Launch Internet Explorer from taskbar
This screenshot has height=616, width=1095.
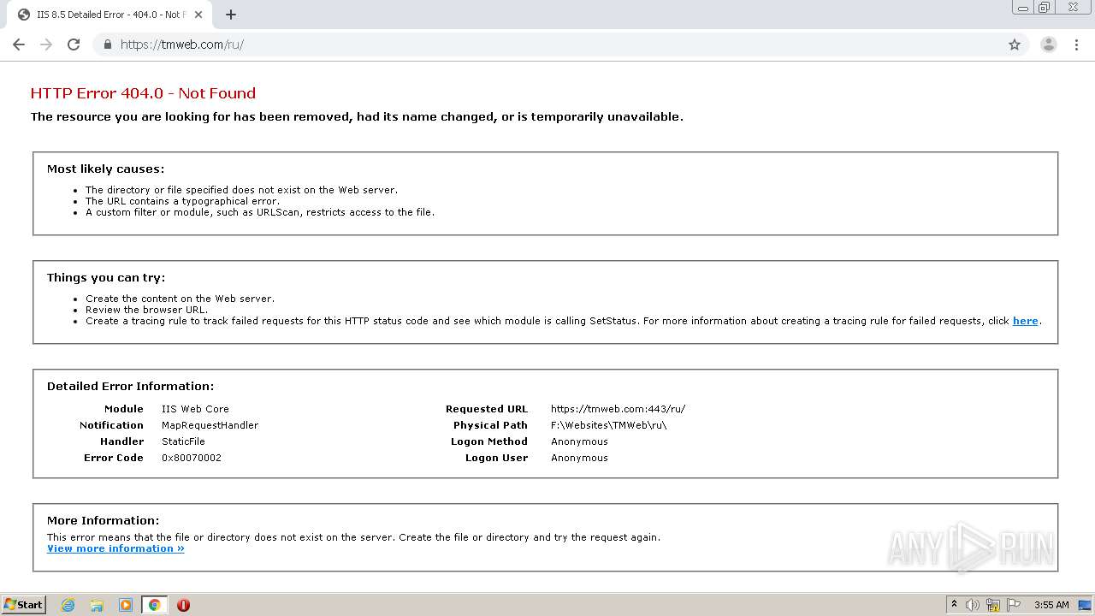[68, 605]
